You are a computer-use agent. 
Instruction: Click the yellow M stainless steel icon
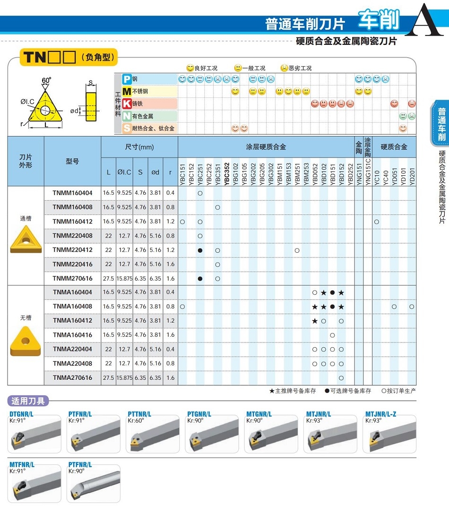point(127,92)
